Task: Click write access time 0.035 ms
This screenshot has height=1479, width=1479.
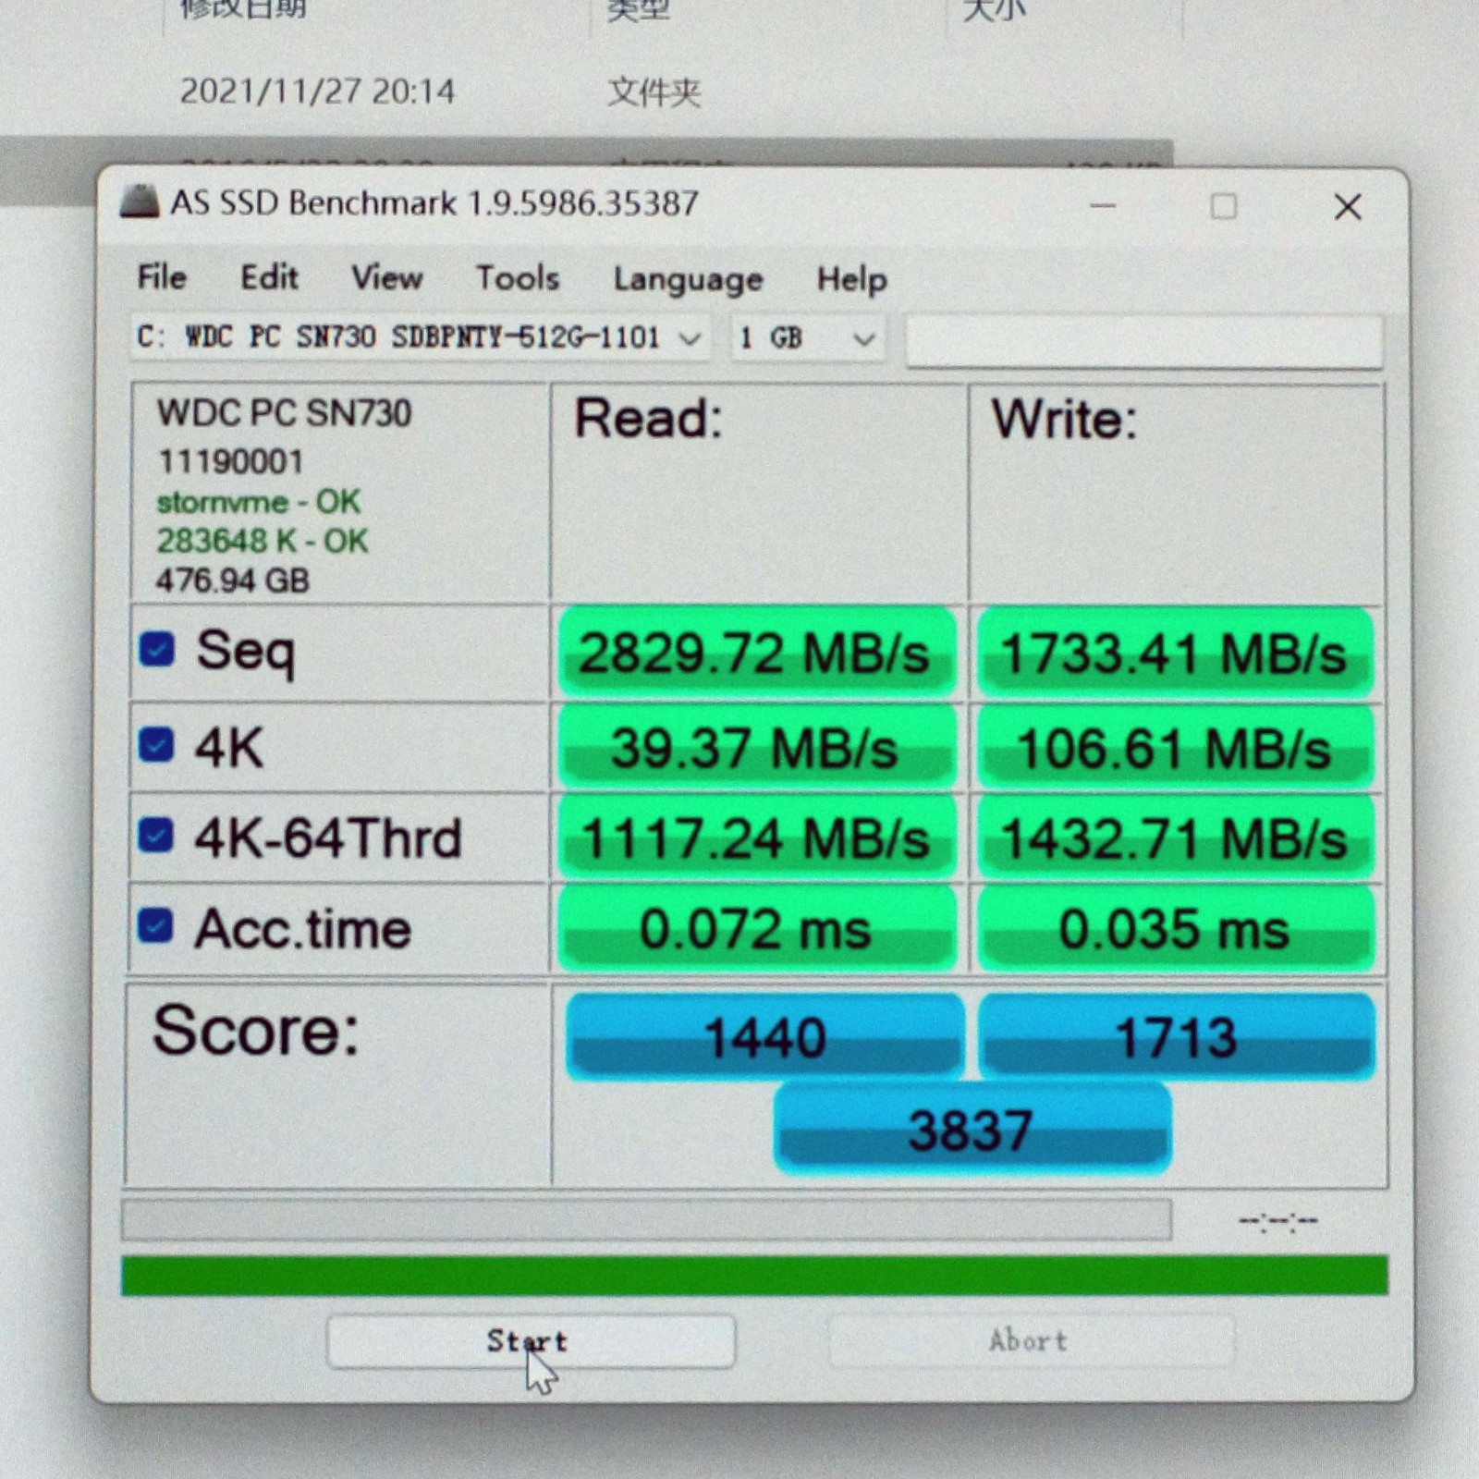Action: point(1175,928)
